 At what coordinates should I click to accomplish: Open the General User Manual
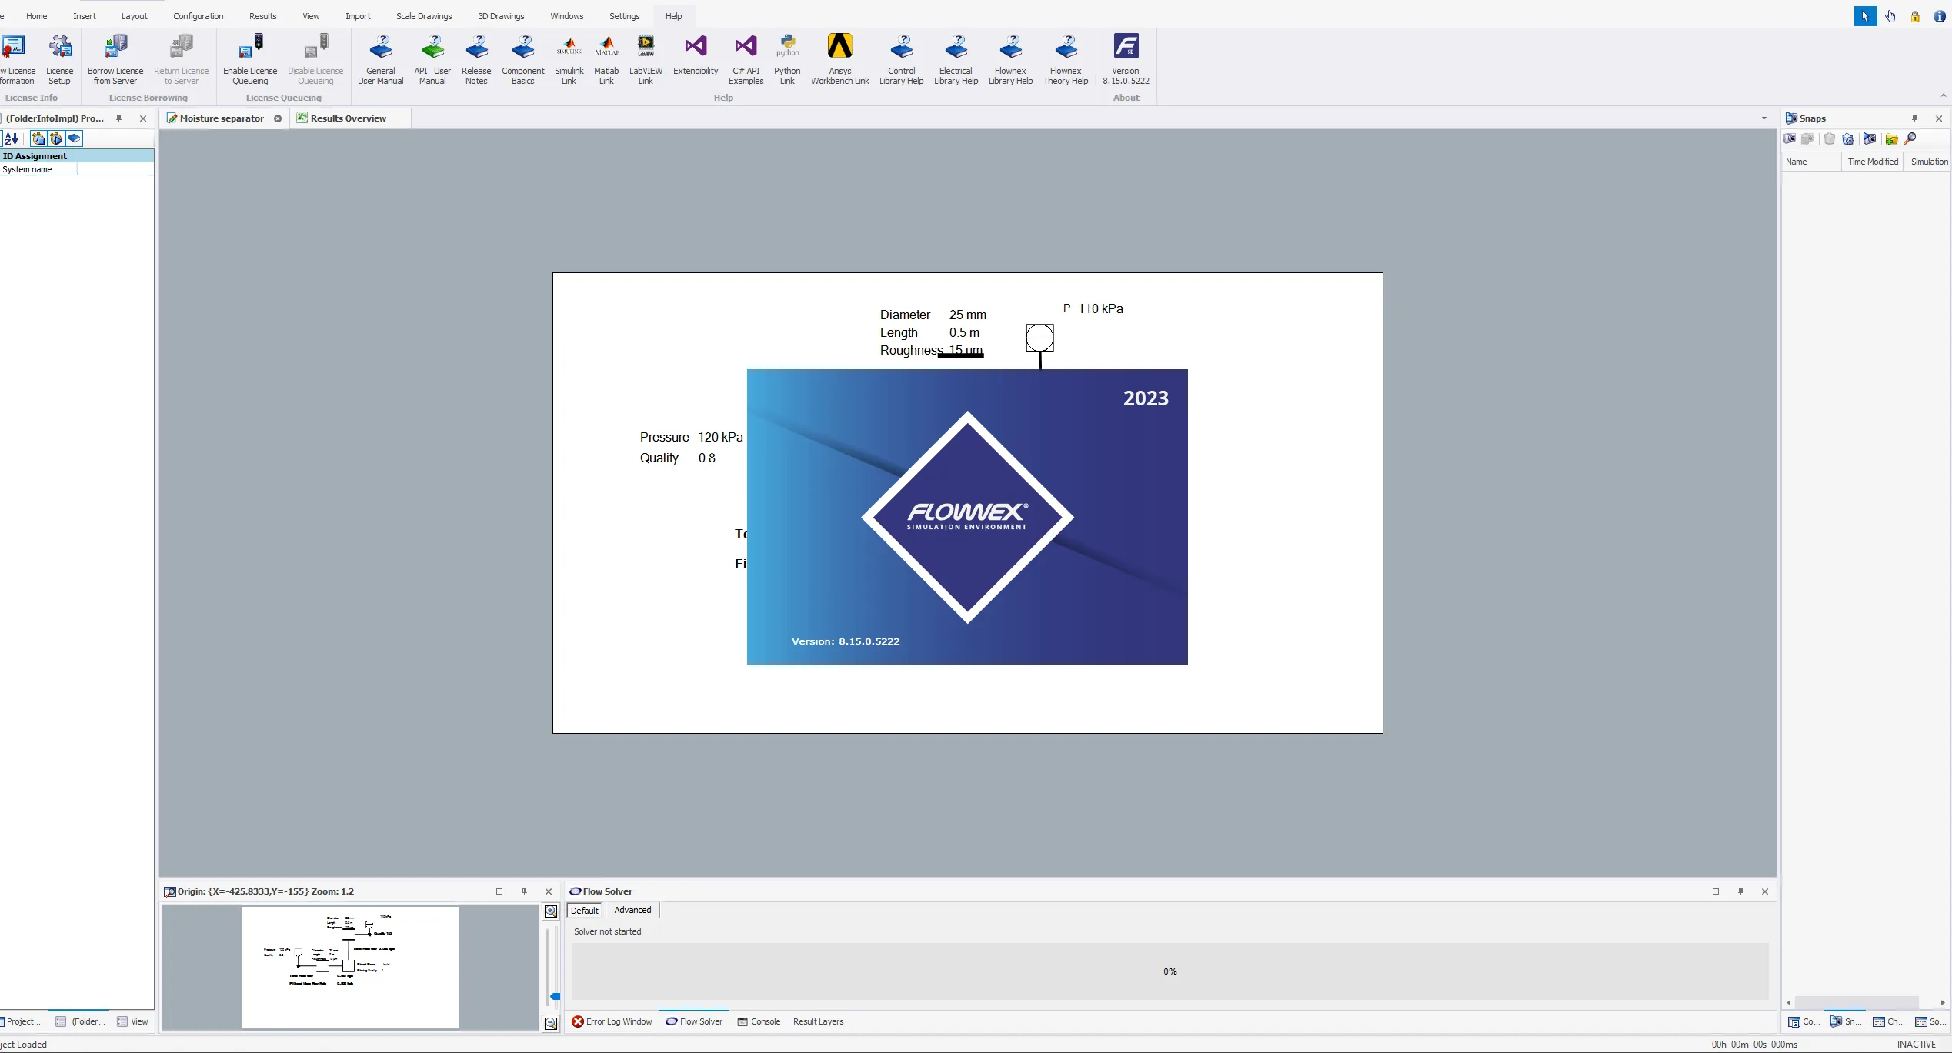380,59
